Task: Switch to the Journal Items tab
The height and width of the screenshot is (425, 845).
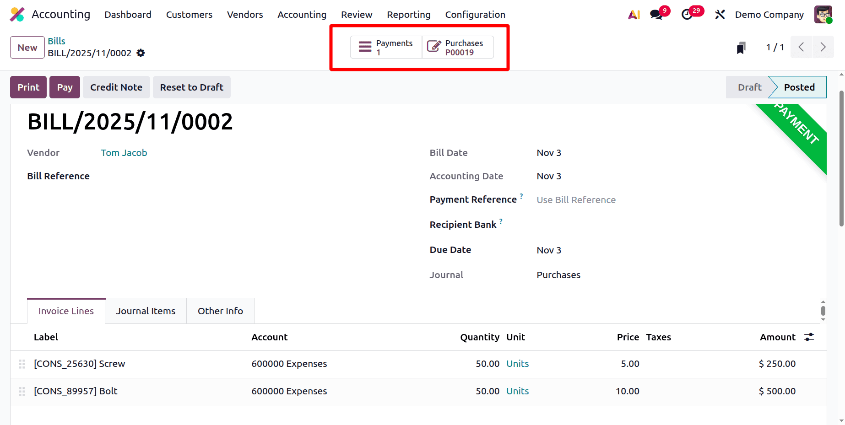Action: (x=146, y=311)
